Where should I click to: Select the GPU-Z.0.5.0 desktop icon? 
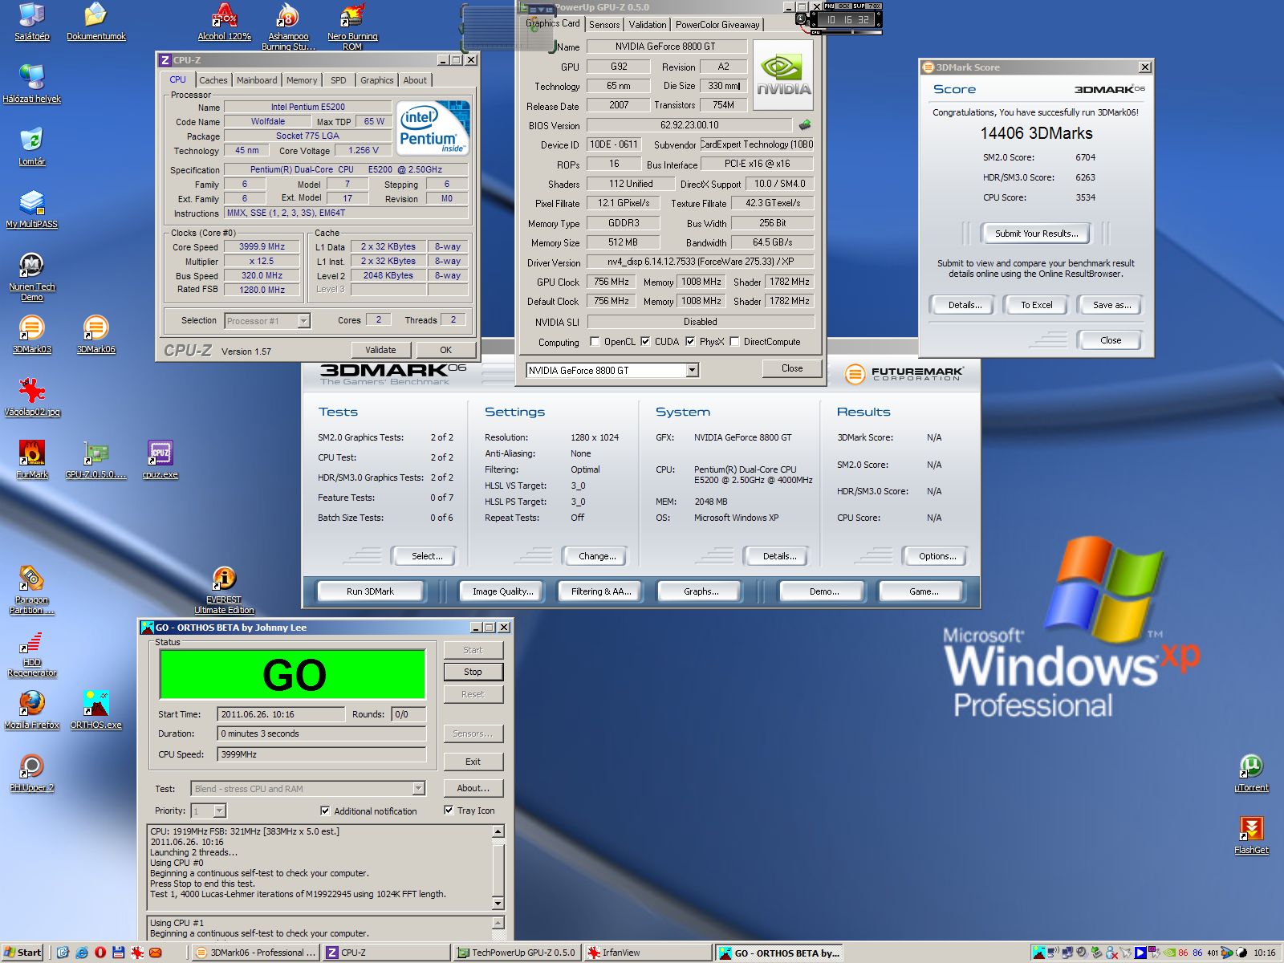(x=96, y=460)
